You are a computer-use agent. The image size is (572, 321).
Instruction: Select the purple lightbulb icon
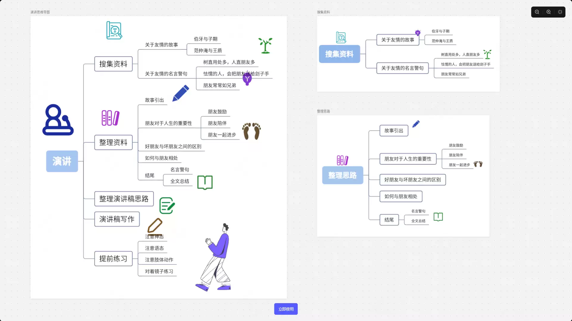(247, 79)
